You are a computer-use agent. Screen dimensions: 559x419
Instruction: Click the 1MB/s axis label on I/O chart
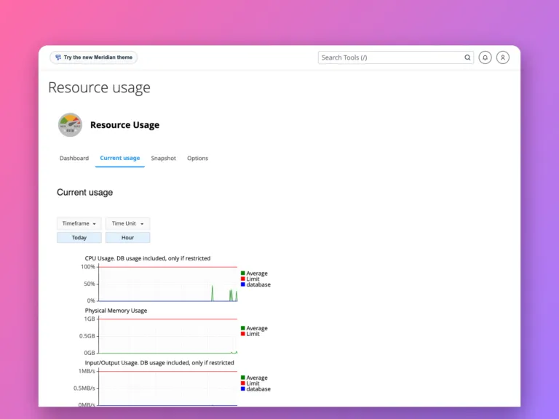pos(87,371)
